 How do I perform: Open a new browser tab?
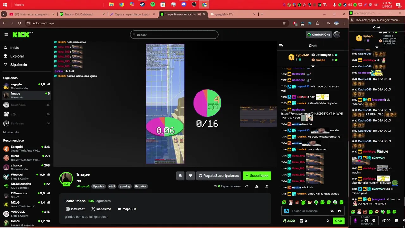click(262, 14)
